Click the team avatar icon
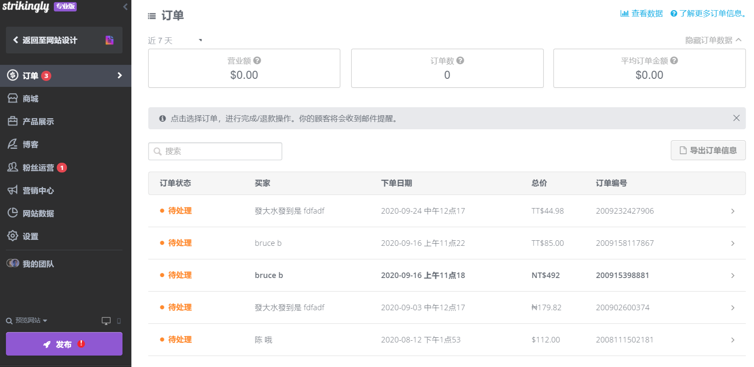Screen dimensions: 754x367 tap(13, 263)
